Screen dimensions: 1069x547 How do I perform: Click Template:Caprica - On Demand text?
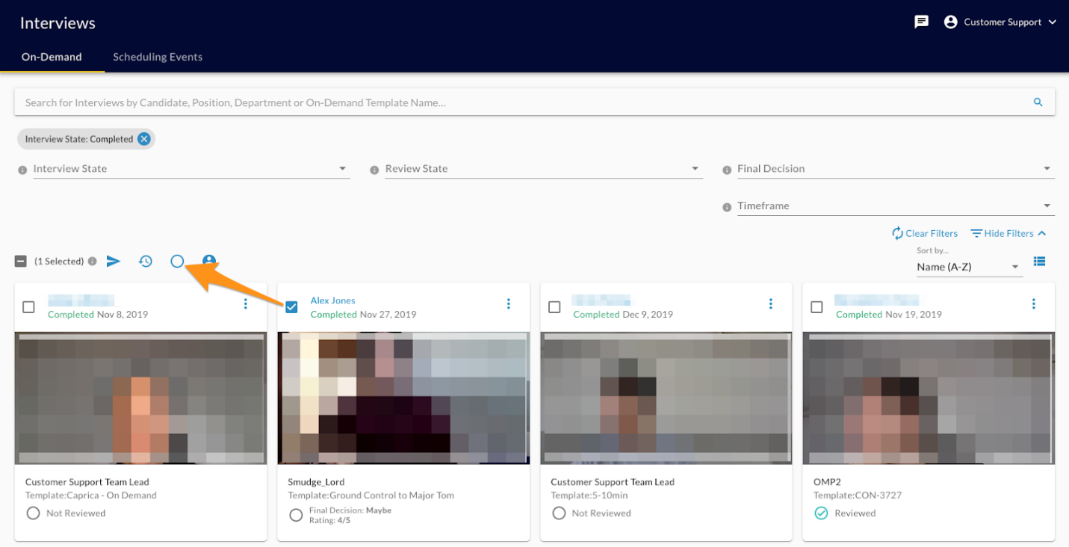(91, 495)
